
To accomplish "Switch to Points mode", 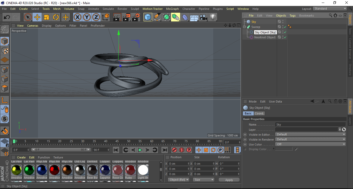I will (x=5, y=69).
